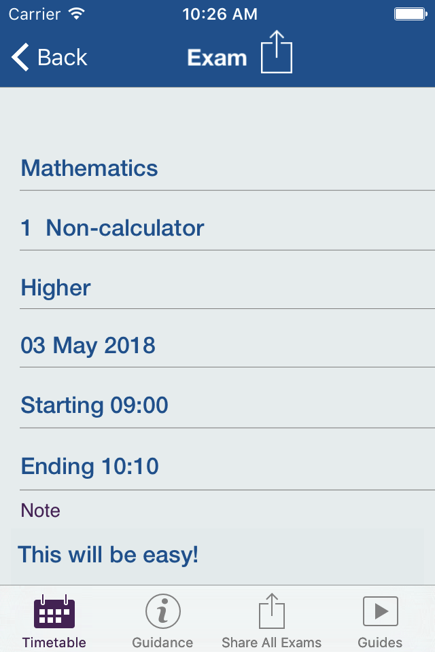Select the Share All Exams tab label
The image size is (435, 652).
click(271, 642)
